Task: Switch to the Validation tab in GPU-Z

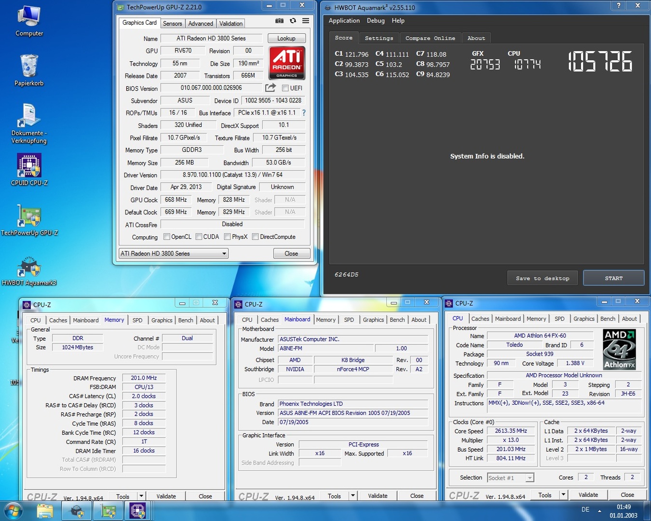Action: [x=231, y=24]
